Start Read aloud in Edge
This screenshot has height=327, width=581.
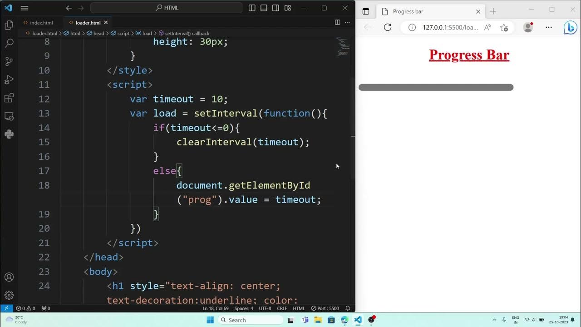tap(487, 27)
